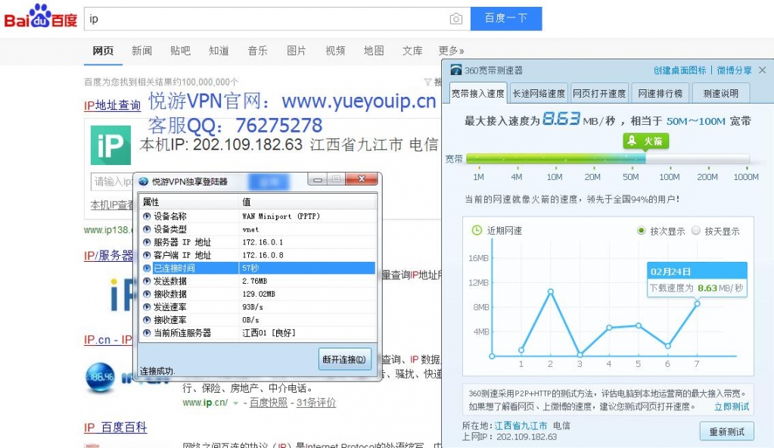This screenshot has height=448, width=774.
Task: Go to the 图片 search category
Action: [297, 51]
